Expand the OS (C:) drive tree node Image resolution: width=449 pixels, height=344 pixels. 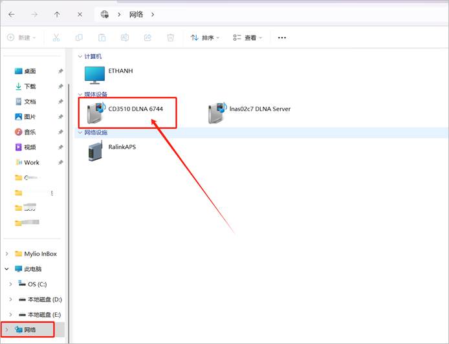click(x=10, y=284)
